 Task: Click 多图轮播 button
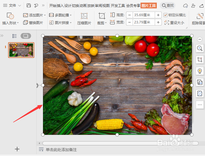click(59, 15)
